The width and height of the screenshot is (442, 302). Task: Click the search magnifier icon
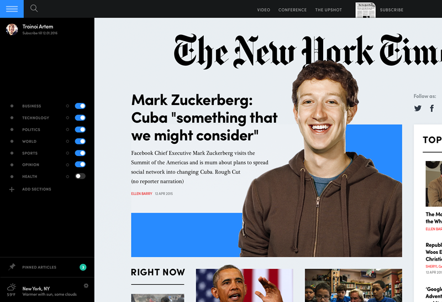point(34,8)
